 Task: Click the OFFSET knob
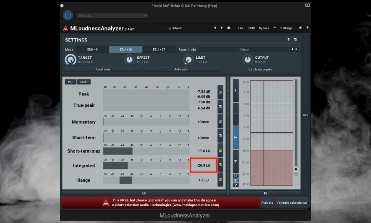pos(129,60)
